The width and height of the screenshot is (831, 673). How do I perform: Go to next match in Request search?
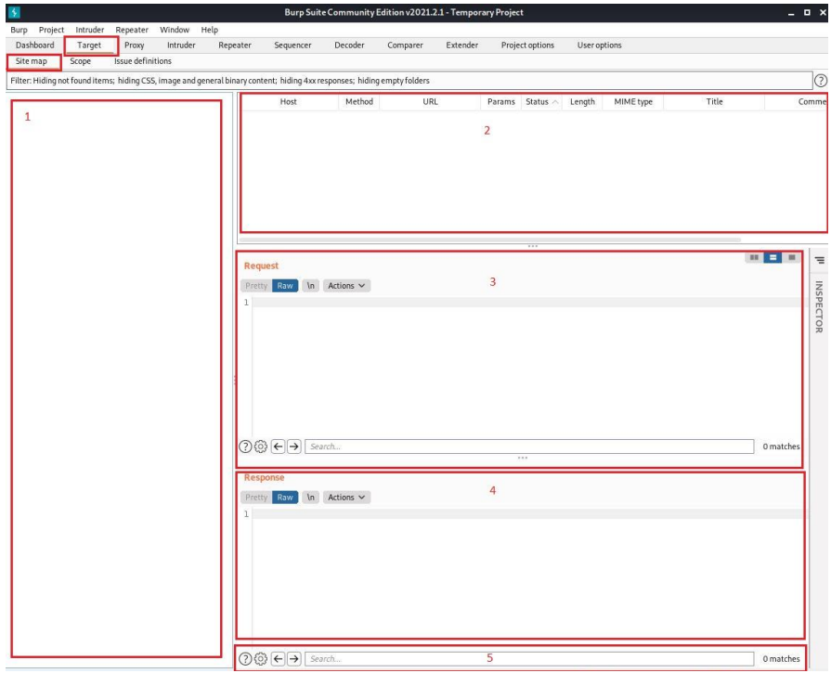(294, 447)
